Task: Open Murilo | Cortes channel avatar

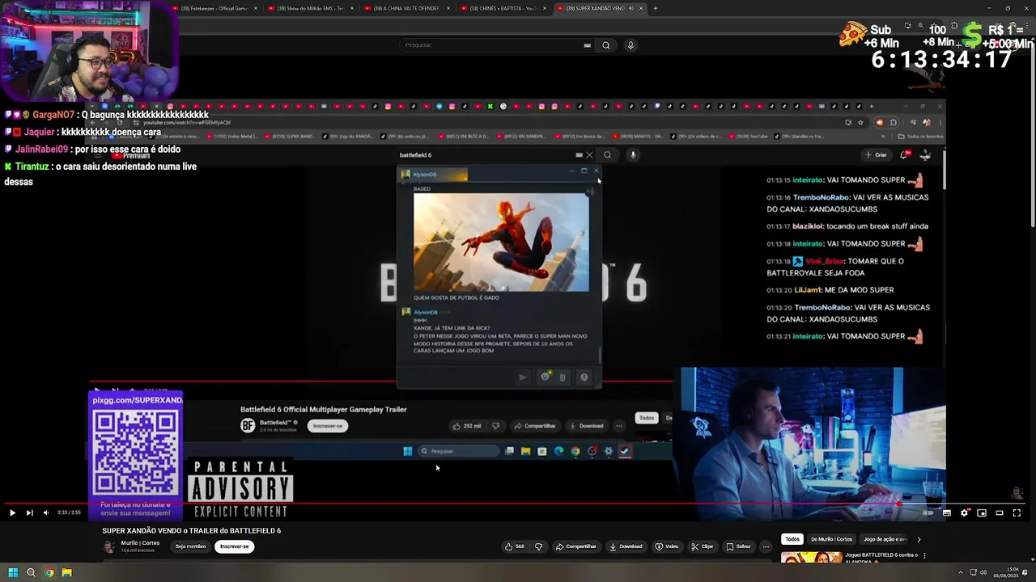Action: [x=108, y=546]
